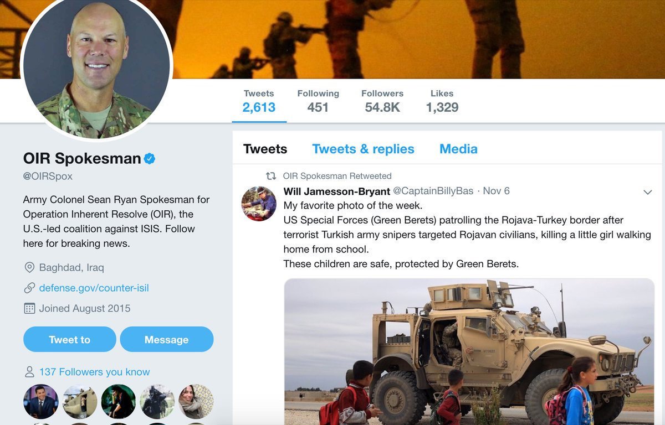665x425 pixels.
Task: Click the calendar icon beside Joined August 2015
Action: [29, 308]
